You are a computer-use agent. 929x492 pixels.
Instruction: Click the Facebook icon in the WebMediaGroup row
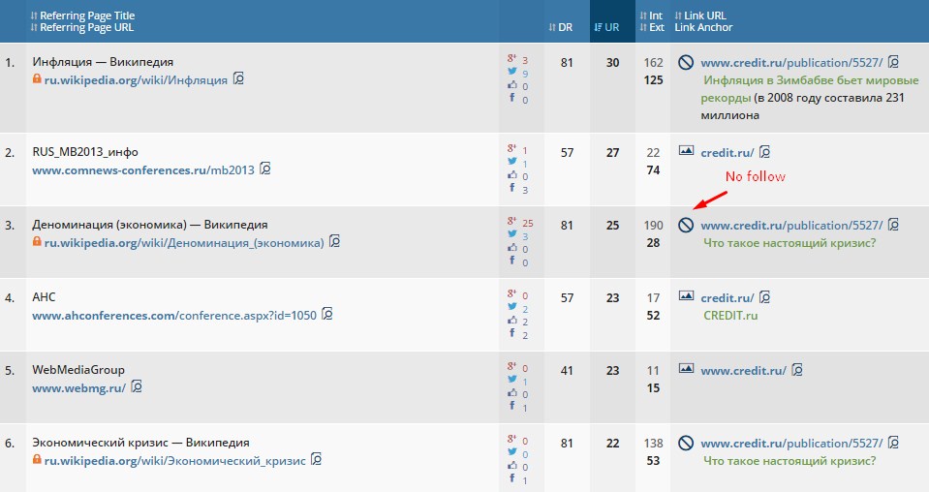(511, 408)
